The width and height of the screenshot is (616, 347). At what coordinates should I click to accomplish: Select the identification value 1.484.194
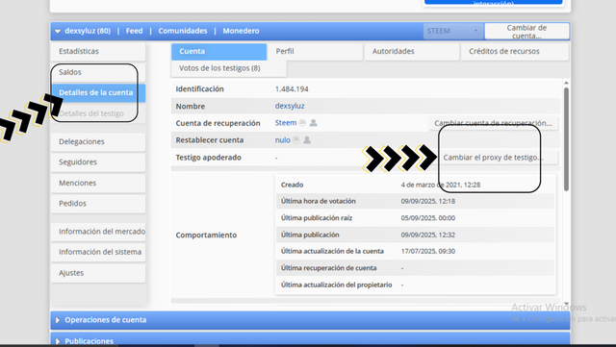(x=292, y=89)
